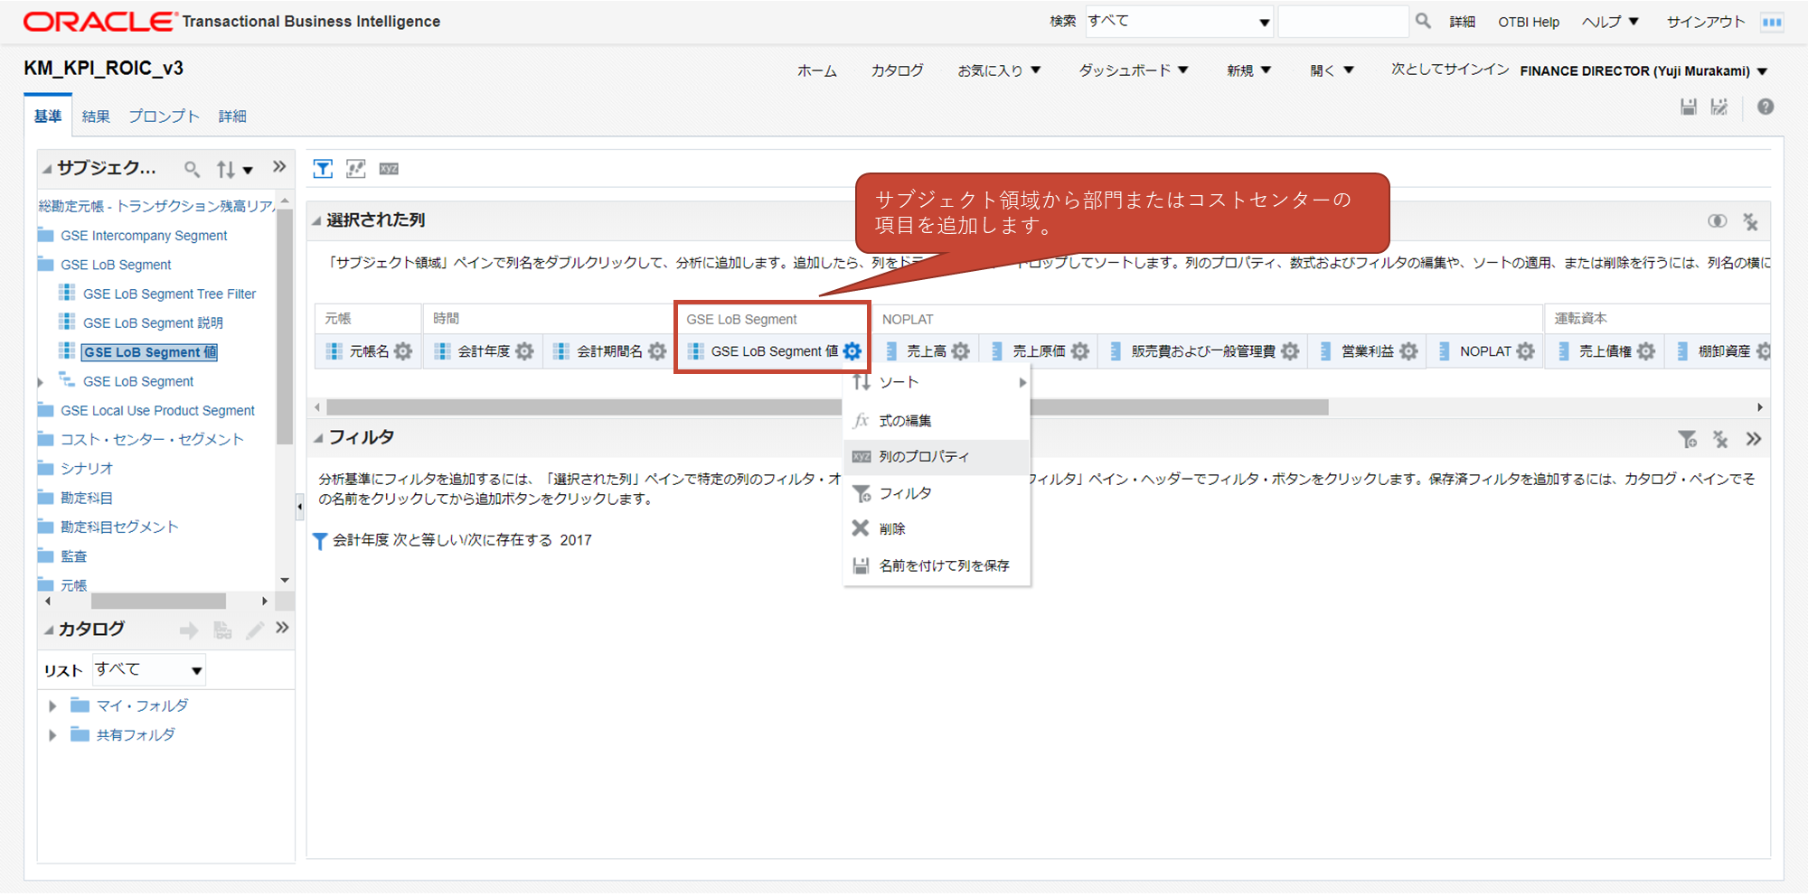Click into the header search text field
The height and width of the screenshot is (896, 1808).
(x=1343, y=22)
